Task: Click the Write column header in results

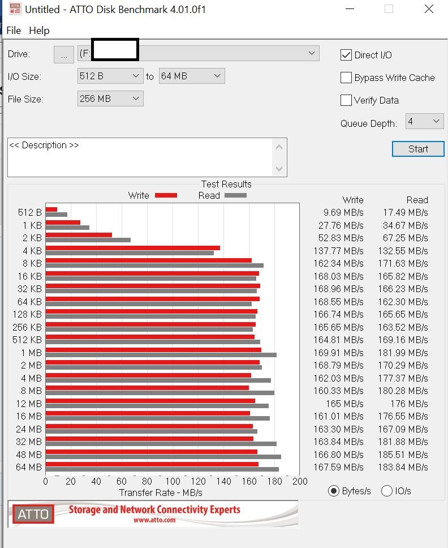Action: tap(353, 200)
